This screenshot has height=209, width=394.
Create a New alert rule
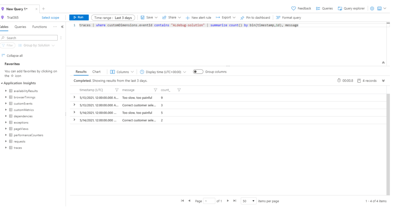point(198,18)
